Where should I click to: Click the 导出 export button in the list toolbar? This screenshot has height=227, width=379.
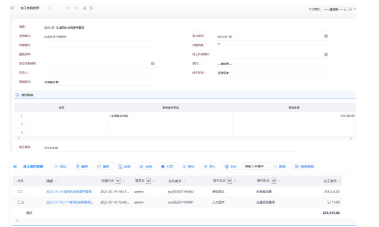click(189, 166)
